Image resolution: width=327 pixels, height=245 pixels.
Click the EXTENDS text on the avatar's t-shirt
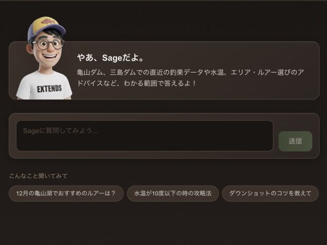(50, 89)
